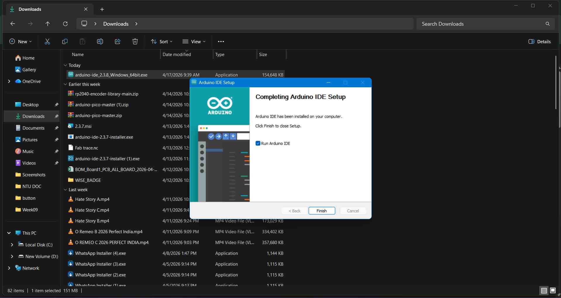Click the BOM_Board1 Excel file icon

pos(71,169)
